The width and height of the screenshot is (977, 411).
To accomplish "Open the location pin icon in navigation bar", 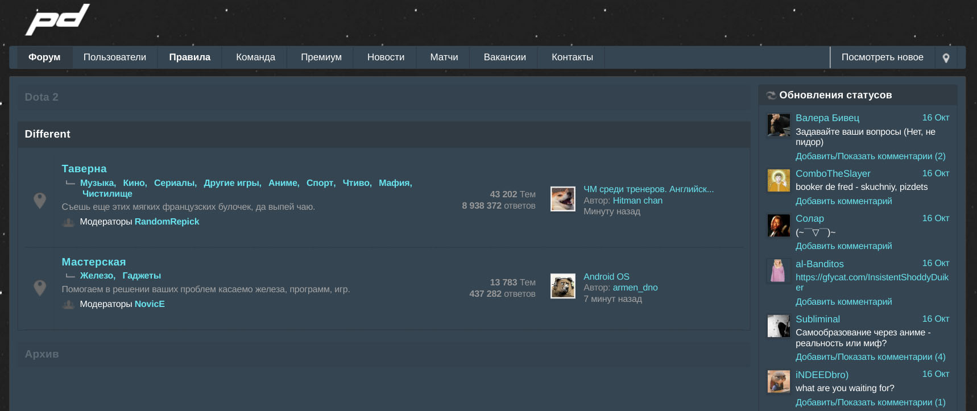I will pyautogui.click(x=946, y=57).
